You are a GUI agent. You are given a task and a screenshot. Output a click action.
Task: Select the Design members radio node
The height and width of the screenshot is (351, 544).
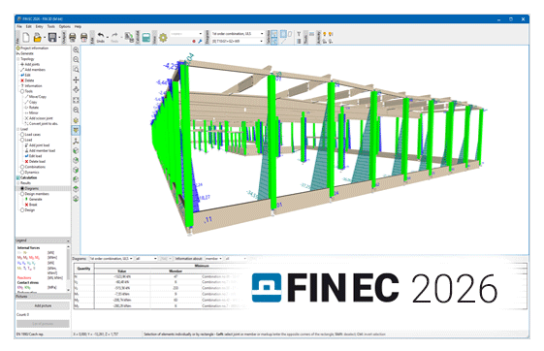(22, 194)
